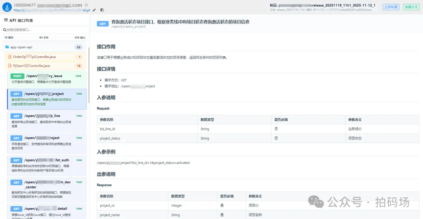Click the example URL with biz_line_id=1

click(x=143, y=163)
